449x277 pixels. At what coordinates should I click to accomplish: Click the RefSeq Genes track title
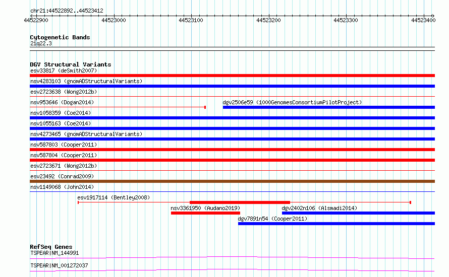click(x=51, y=247)
